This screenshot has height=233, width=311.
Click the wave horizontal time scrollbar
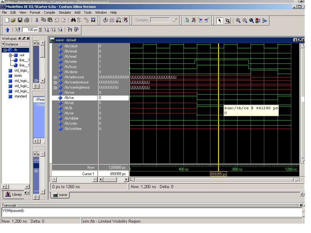coord(214,180)
